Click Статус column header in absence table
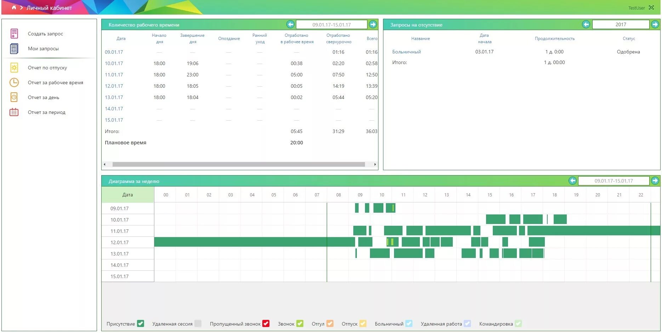 pyautogui.click(x=629, y=39)
